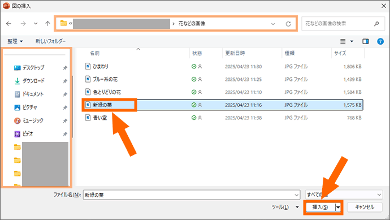
Task: Open the 整理 menu
Action: pos(15,41)
